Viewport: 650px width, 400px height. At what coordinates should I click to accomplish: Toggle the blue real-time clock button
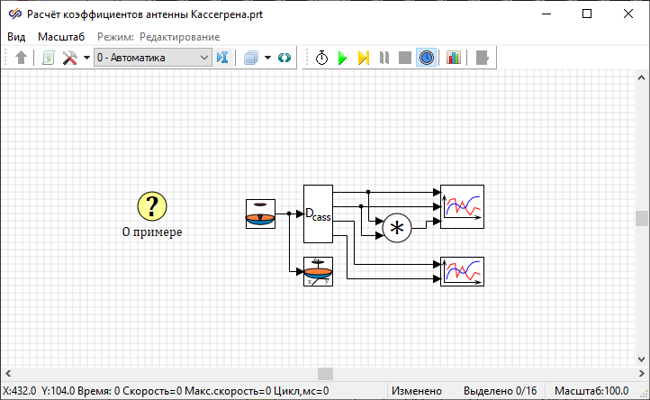click(x=426, y=58)
